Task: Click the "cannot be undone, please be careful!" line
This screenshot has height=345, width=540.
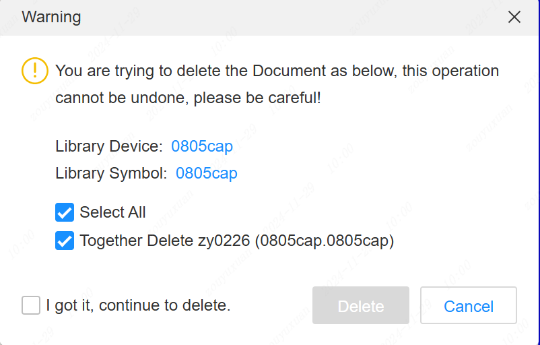Action: coord(188,98)
